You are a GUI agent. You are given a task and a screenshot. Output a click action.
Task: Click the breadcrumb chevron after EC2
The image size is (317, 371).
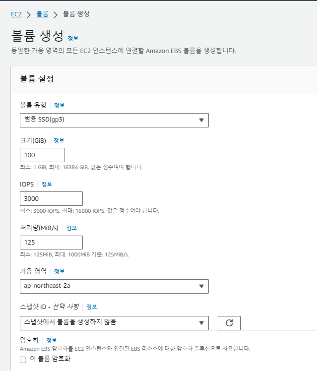pos(29,14)
